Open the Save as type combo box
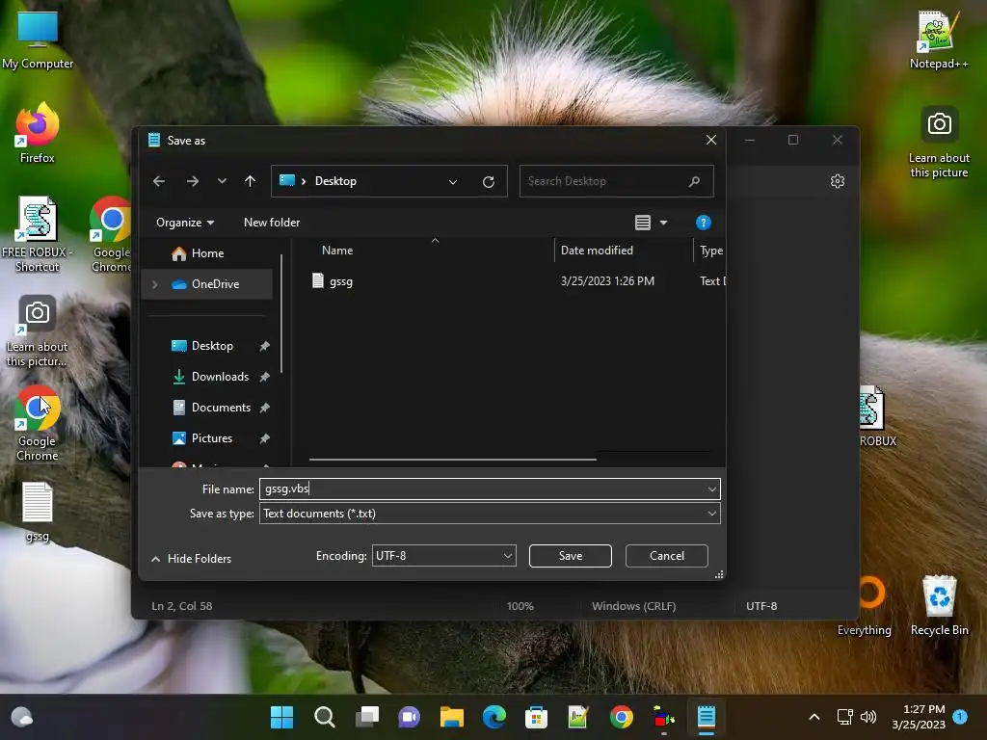This screenshot has width=987, height=740. 490,514
